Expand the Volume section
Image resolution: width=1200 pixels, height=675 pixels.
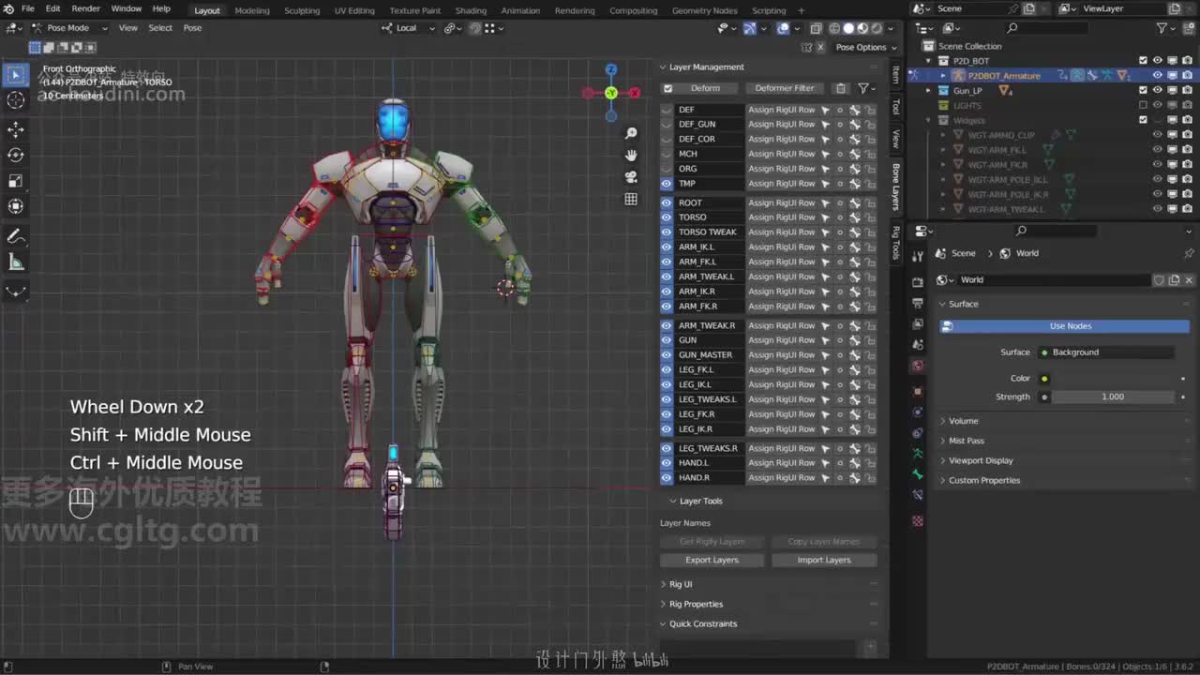(963, 421)
